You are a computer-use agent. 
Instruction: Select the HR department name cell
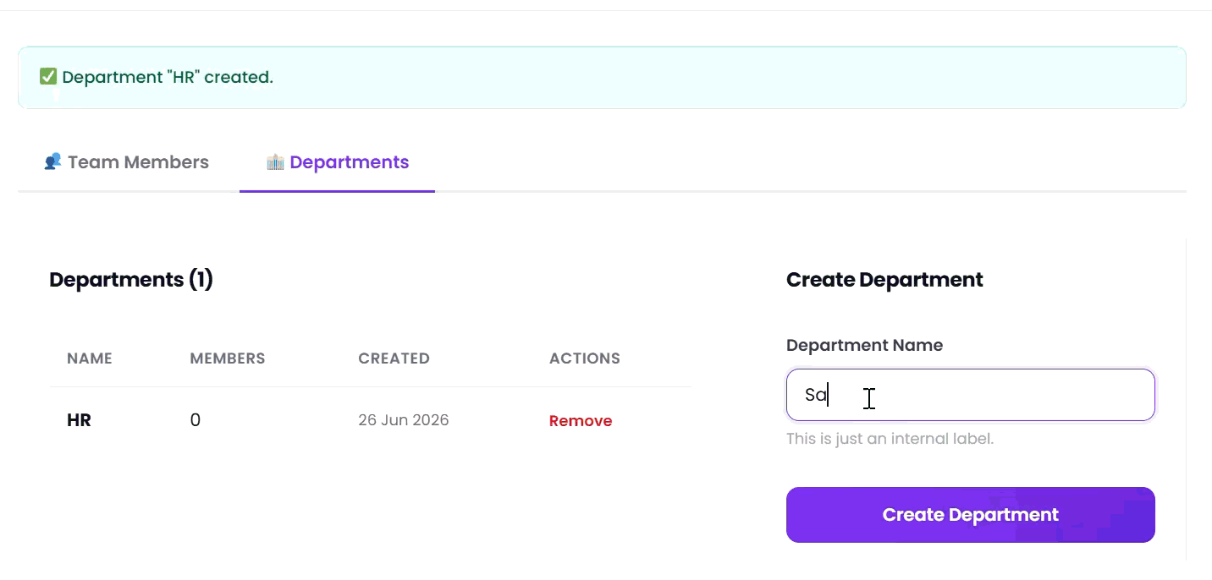pos(79,420)
